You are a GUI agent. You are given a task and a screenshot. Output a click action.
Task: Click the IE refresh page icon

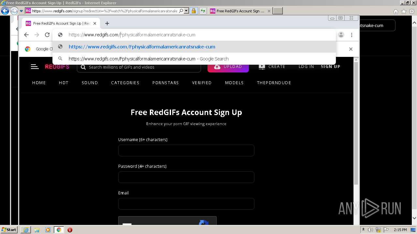203,11
